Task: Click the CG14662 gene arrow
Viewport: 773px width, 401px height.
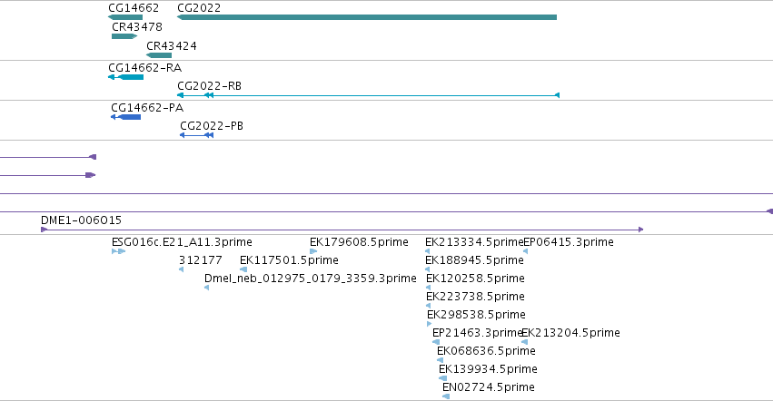Action: click(x=125, y=17)
